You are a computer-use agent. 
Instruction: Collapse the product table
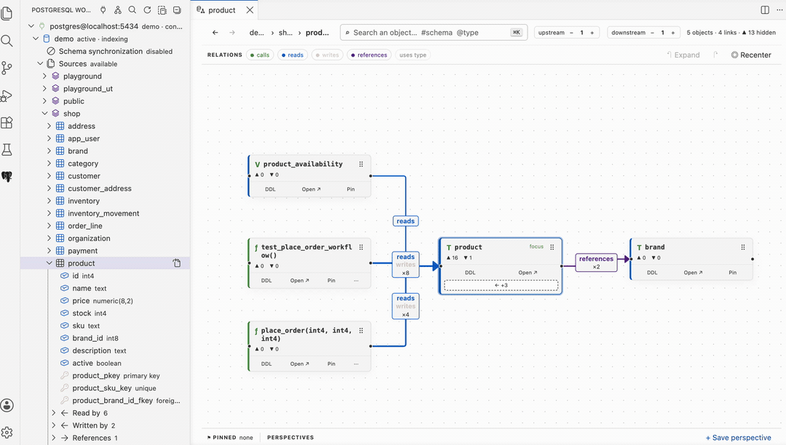(49, 263)
